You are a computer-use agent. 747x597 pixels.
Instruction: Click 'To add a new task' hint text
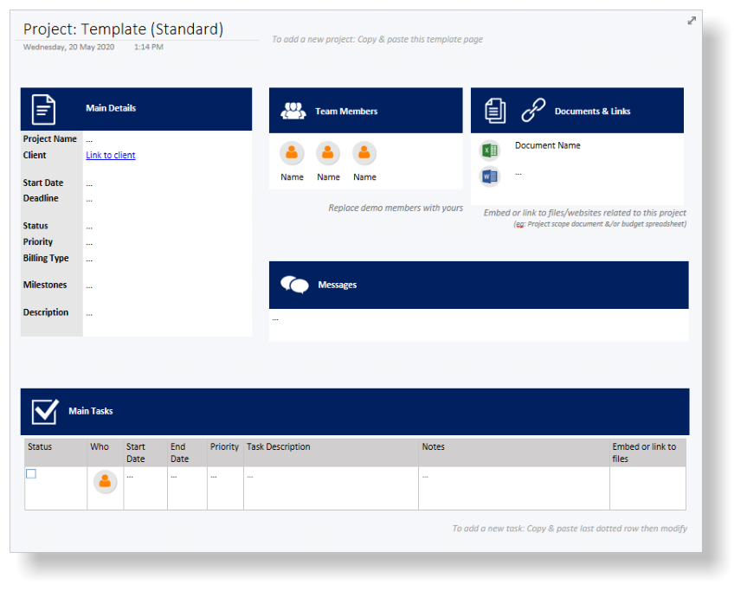[x=570, y=529]
